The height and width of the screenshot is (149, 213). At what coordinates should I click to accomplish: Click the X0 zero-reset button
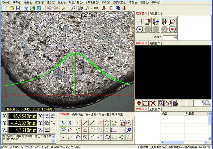pyautogui.click(x=5, y=116)
